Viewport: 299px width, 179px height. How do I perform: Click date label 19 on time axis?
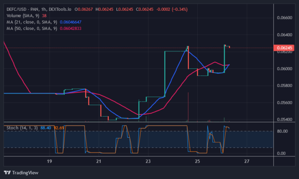[x=49, y=161]
